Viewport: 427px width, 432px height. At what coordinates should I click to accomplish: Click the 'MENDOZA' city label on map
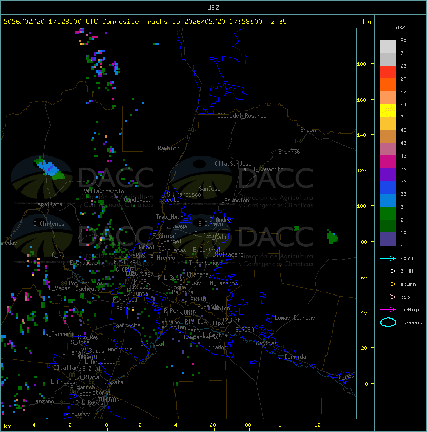point(125,262)
